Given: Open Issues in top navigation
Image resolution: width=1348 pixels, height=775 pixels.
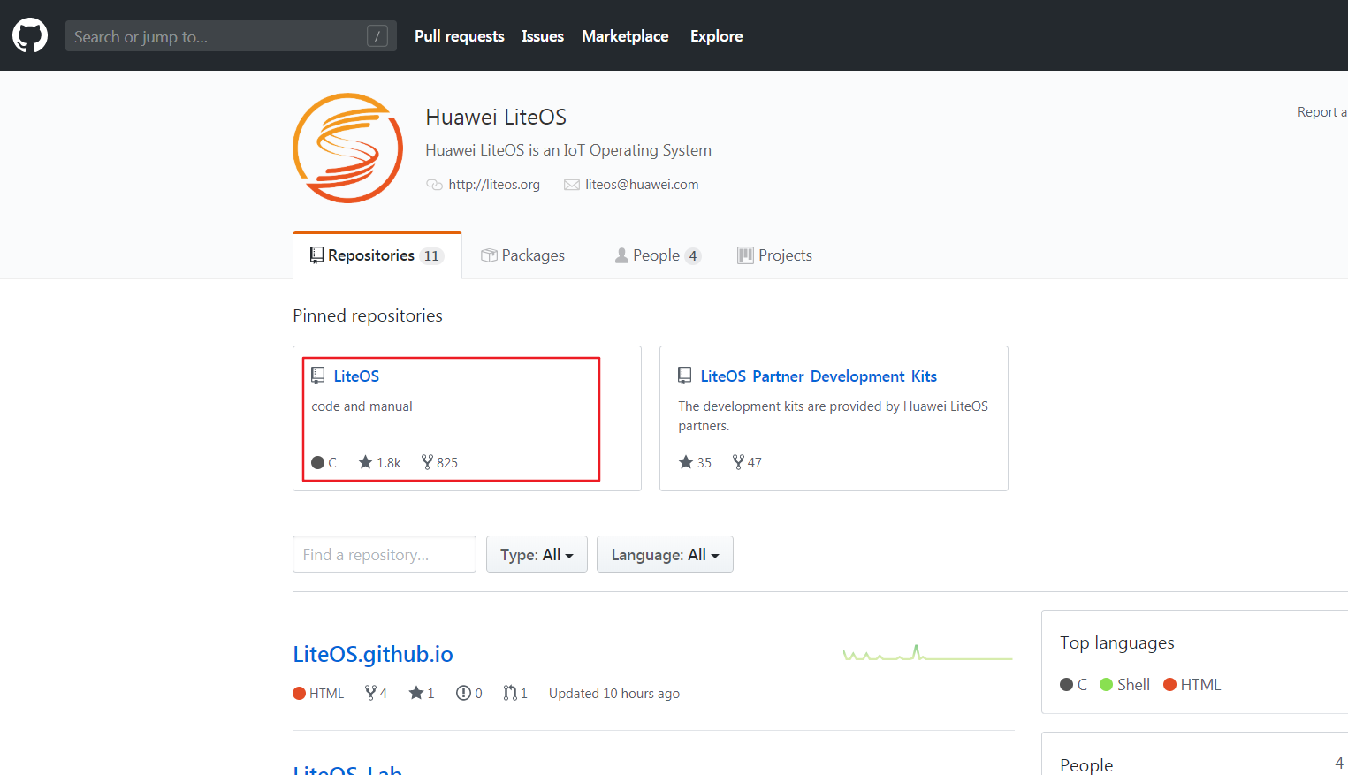Looking at the screenshot, I should (543, 36).
